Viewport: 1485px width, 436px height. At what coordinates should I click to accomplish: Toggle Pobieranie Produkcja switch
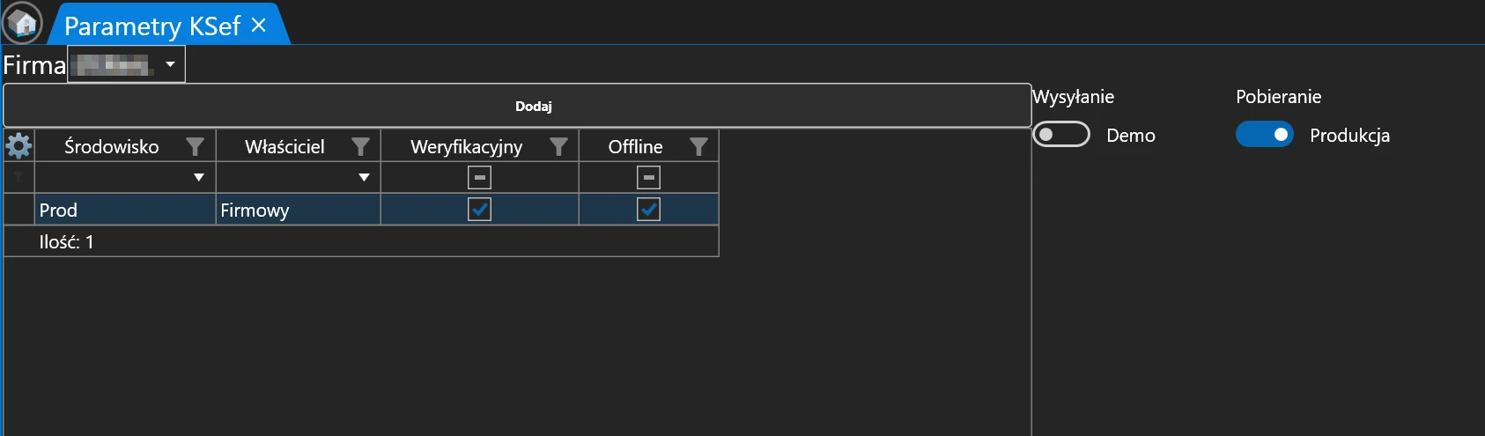[1264, 135]
